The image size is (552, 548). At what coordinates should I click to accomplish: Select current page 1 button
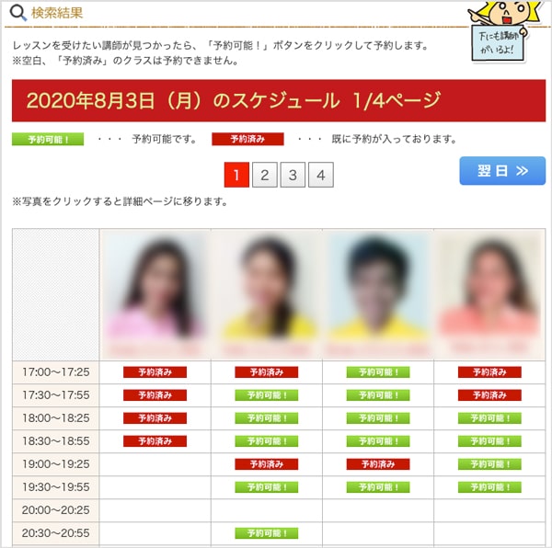point(236,175)
